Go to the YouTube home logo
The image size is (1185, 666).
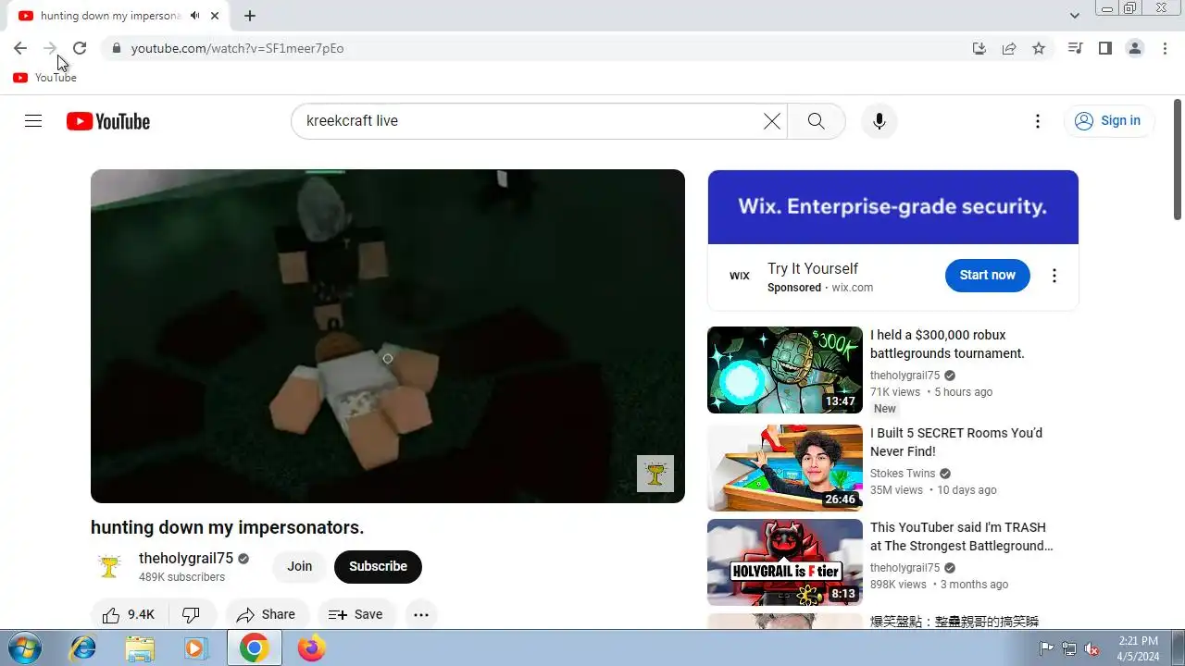(x=108, y=121)
